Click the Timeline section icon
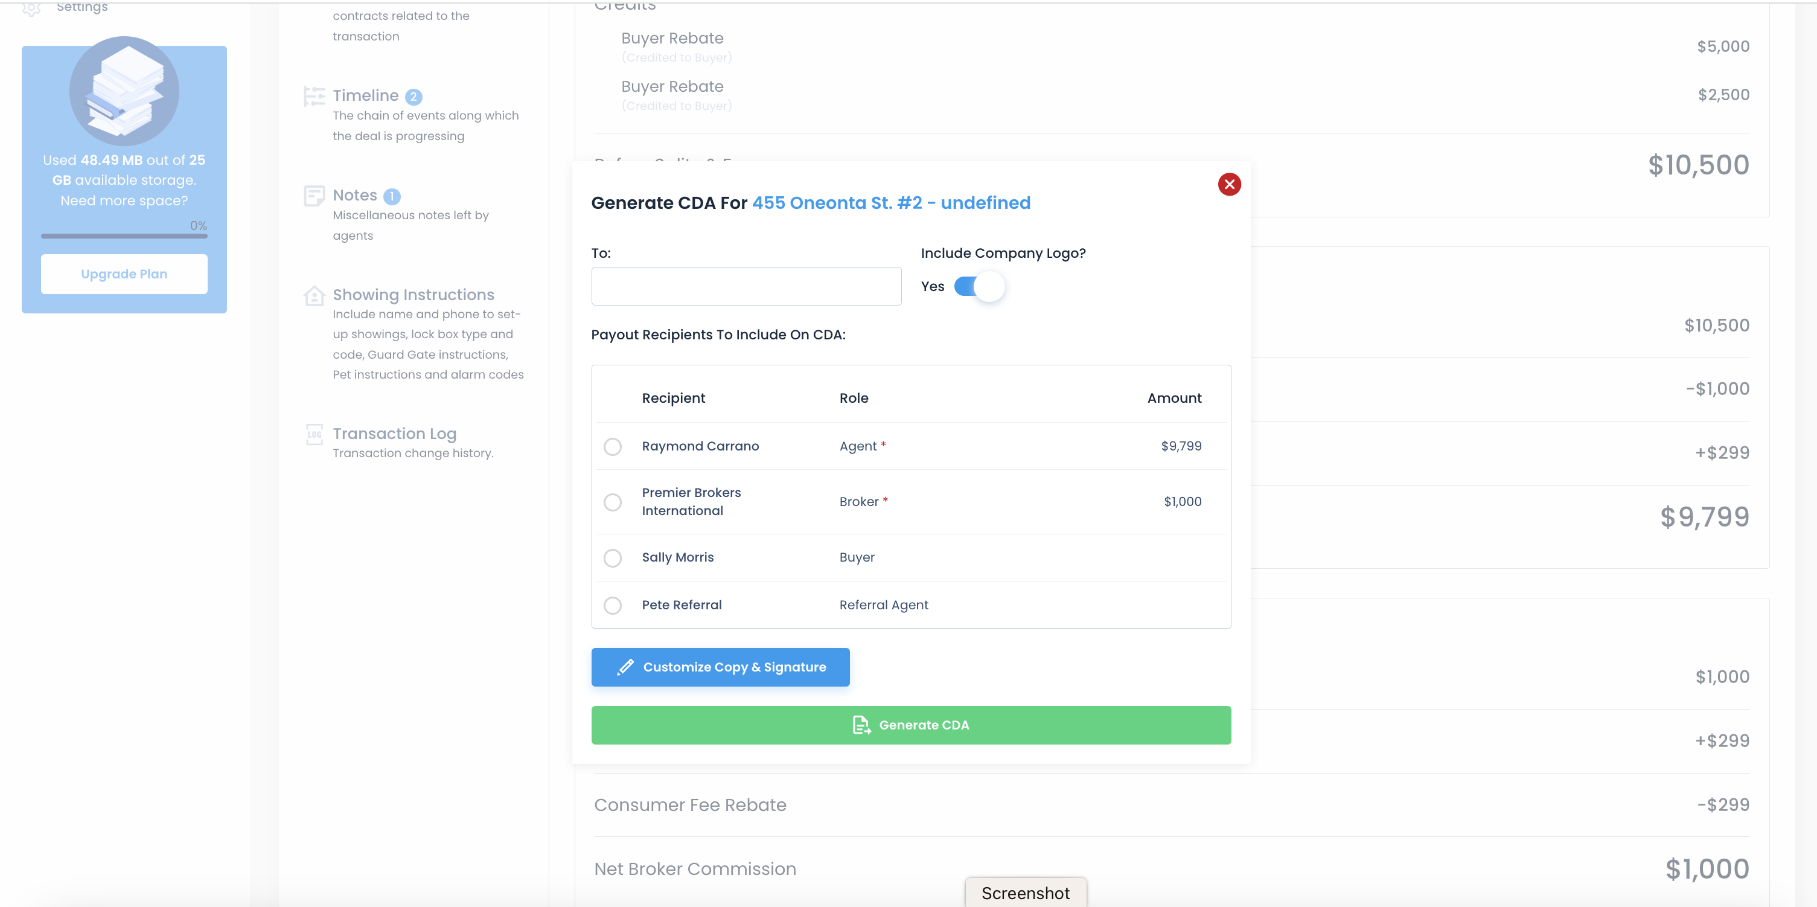The height and width of the screenshot is (907, 1817). 314,96
